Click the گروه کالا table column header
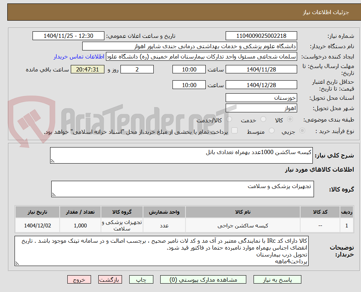Viewport: 361px width, 292px height. coord(122,212)
